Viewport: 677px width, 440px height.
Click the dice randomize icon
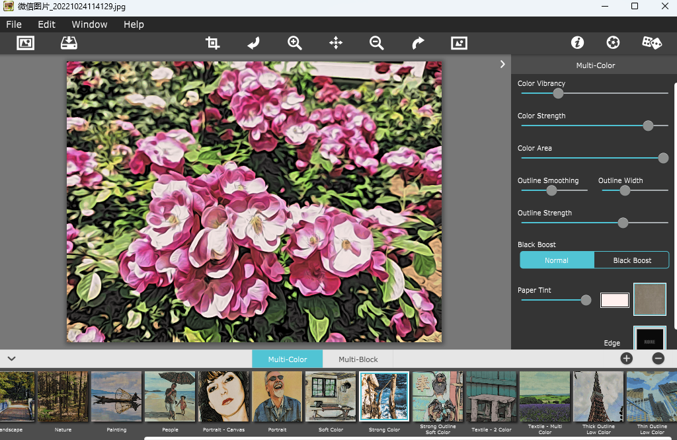[x=651, y=43]
